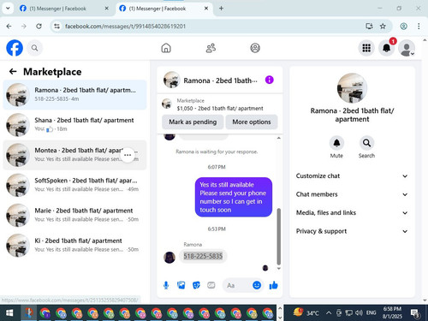Click the Facebook logo
Viewport: 428px width, 321px height.
click(x=15, y=48)
